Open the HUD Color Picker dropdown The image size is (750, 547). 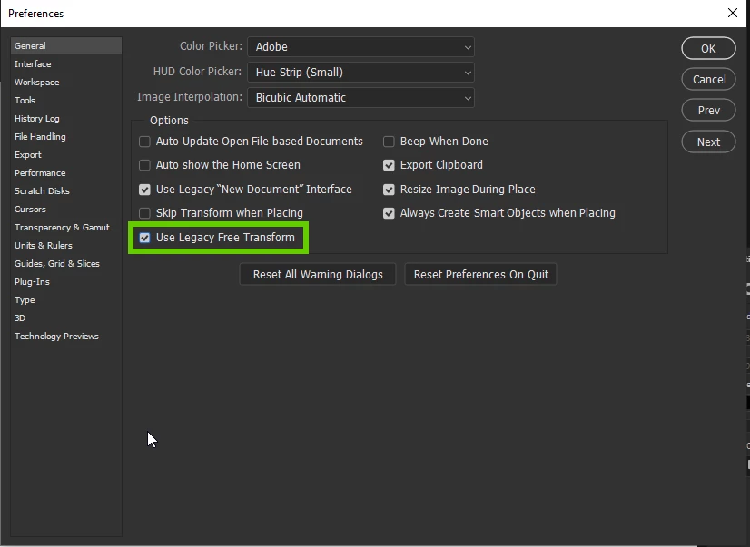point(360,73)
